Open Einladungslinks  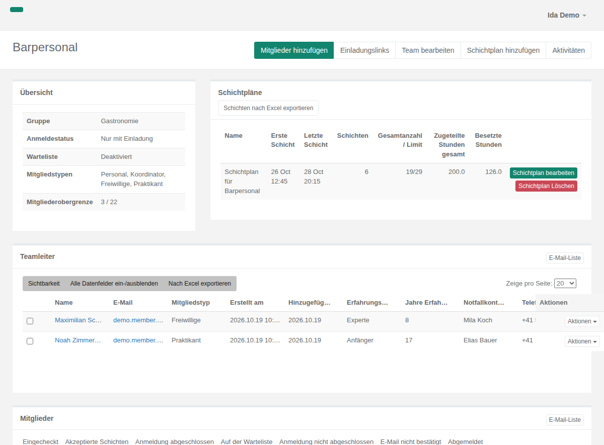pyautogui.click(x=364, y=50)
